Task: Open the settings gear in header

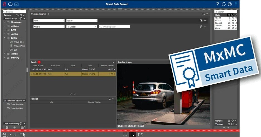Action: coord(230,4)
